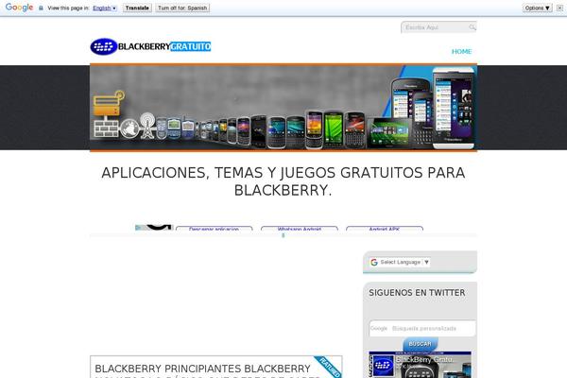567x378 pixels.
Task: Click the FEATURED ribbon badge
Action: (329, 367)
